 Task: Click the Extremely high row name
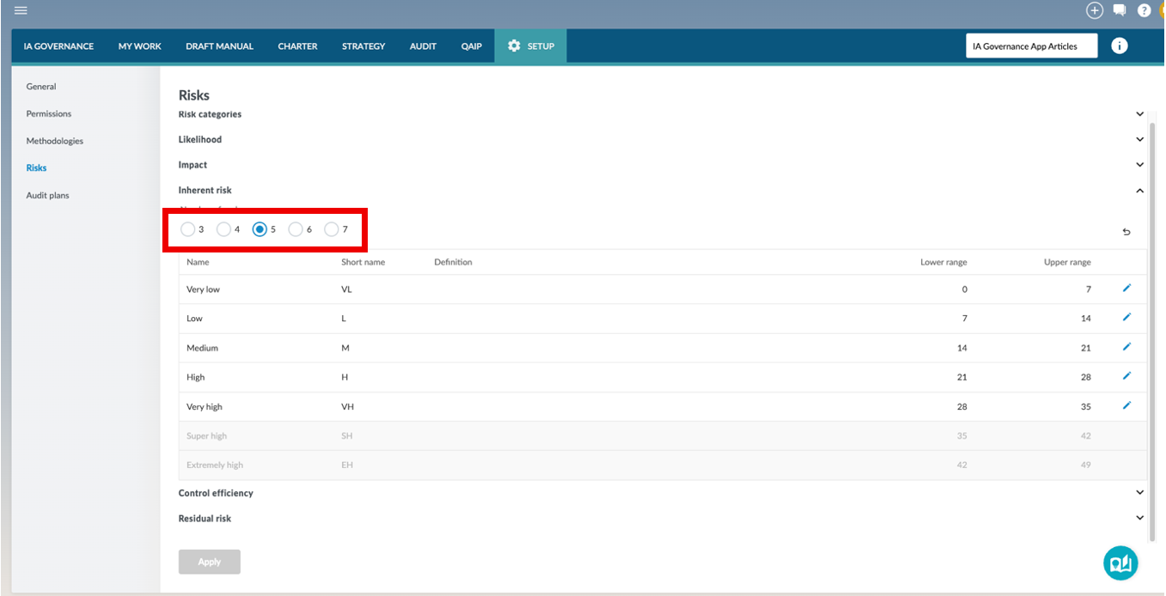(x=215, y=465)
